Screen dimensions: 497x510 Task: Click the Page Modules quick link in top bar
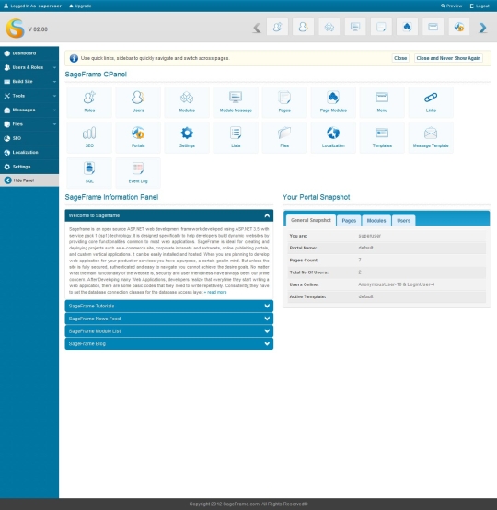pos(407,27)
